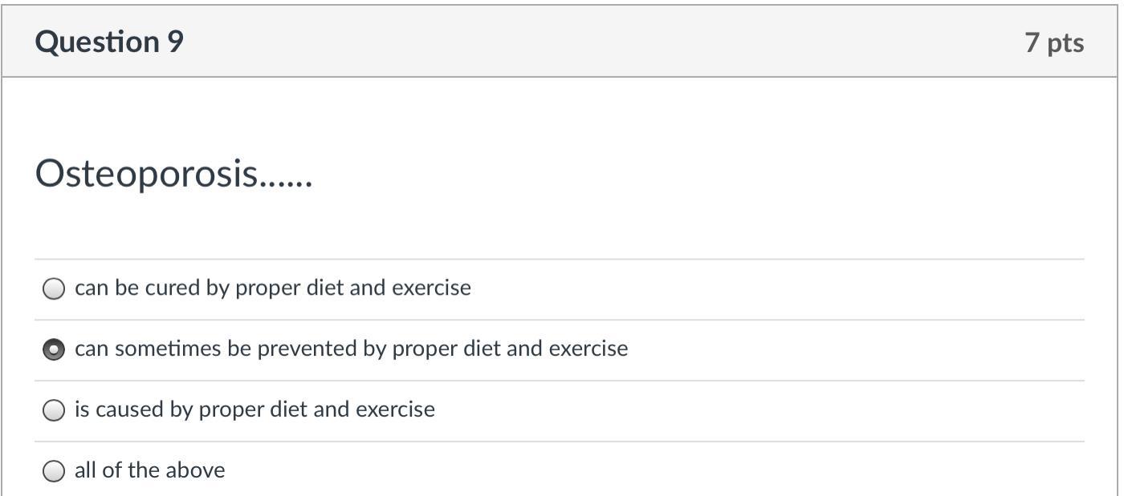Click the 'Question 9' heading
The image size is (1124, 496).
coord(109,42)
